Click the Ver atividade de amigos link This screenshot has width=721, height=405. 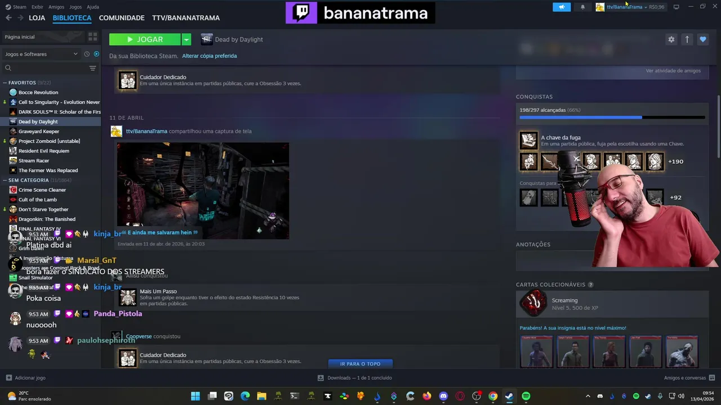pos(673,71)
